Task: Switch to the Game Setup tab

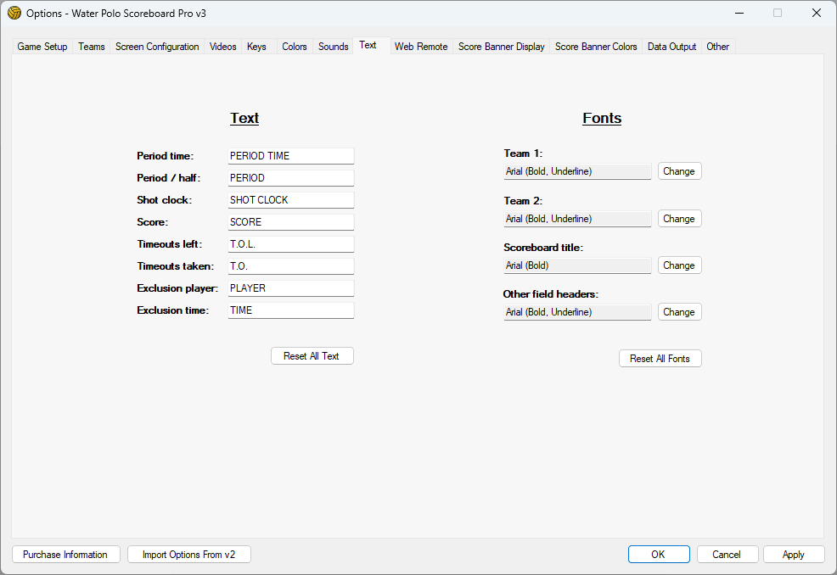Action: pyautogui.click(x=42, y=47)
